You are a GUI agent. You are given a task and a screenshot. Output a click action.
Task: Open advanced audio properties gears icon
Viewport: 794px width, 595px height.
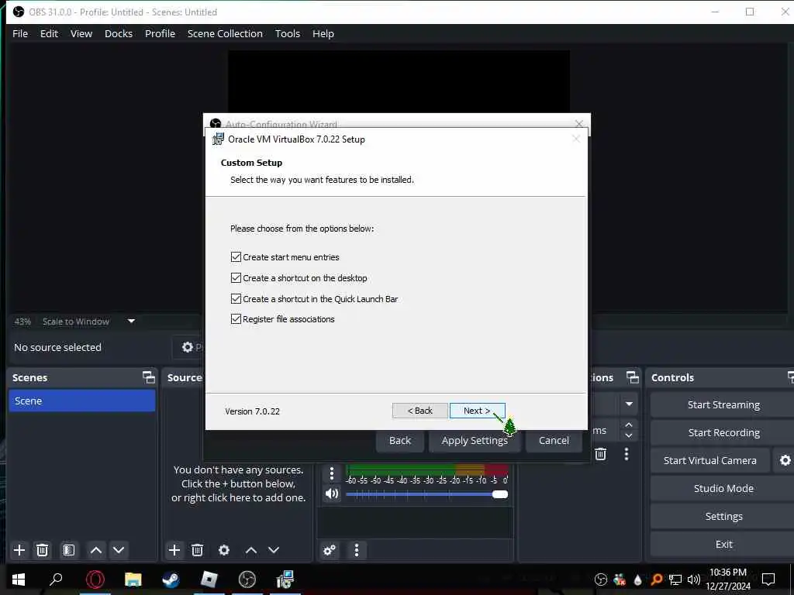[330, 550]
